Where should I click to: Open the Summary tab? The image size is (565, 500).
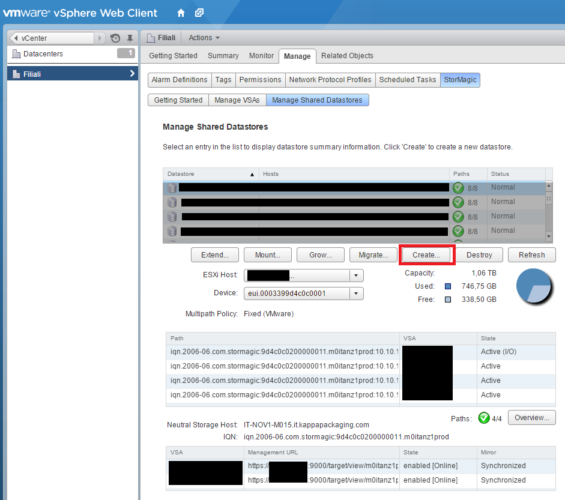tap(223, 56)
